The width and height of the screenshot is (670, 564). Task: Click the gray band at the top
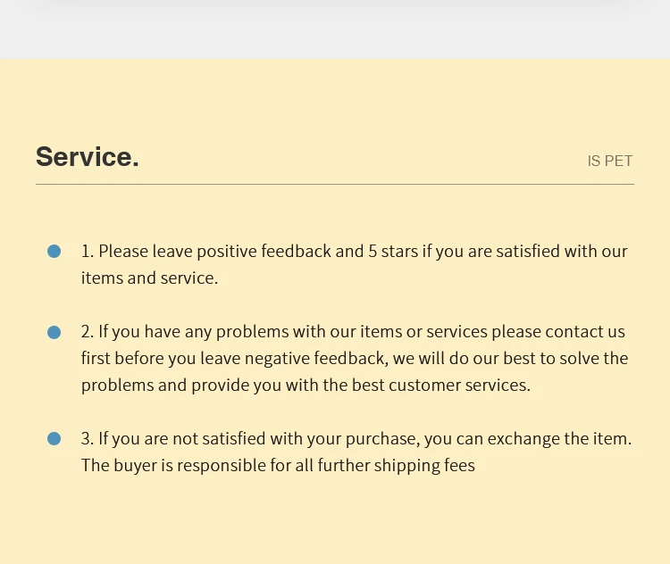[335, 29]
